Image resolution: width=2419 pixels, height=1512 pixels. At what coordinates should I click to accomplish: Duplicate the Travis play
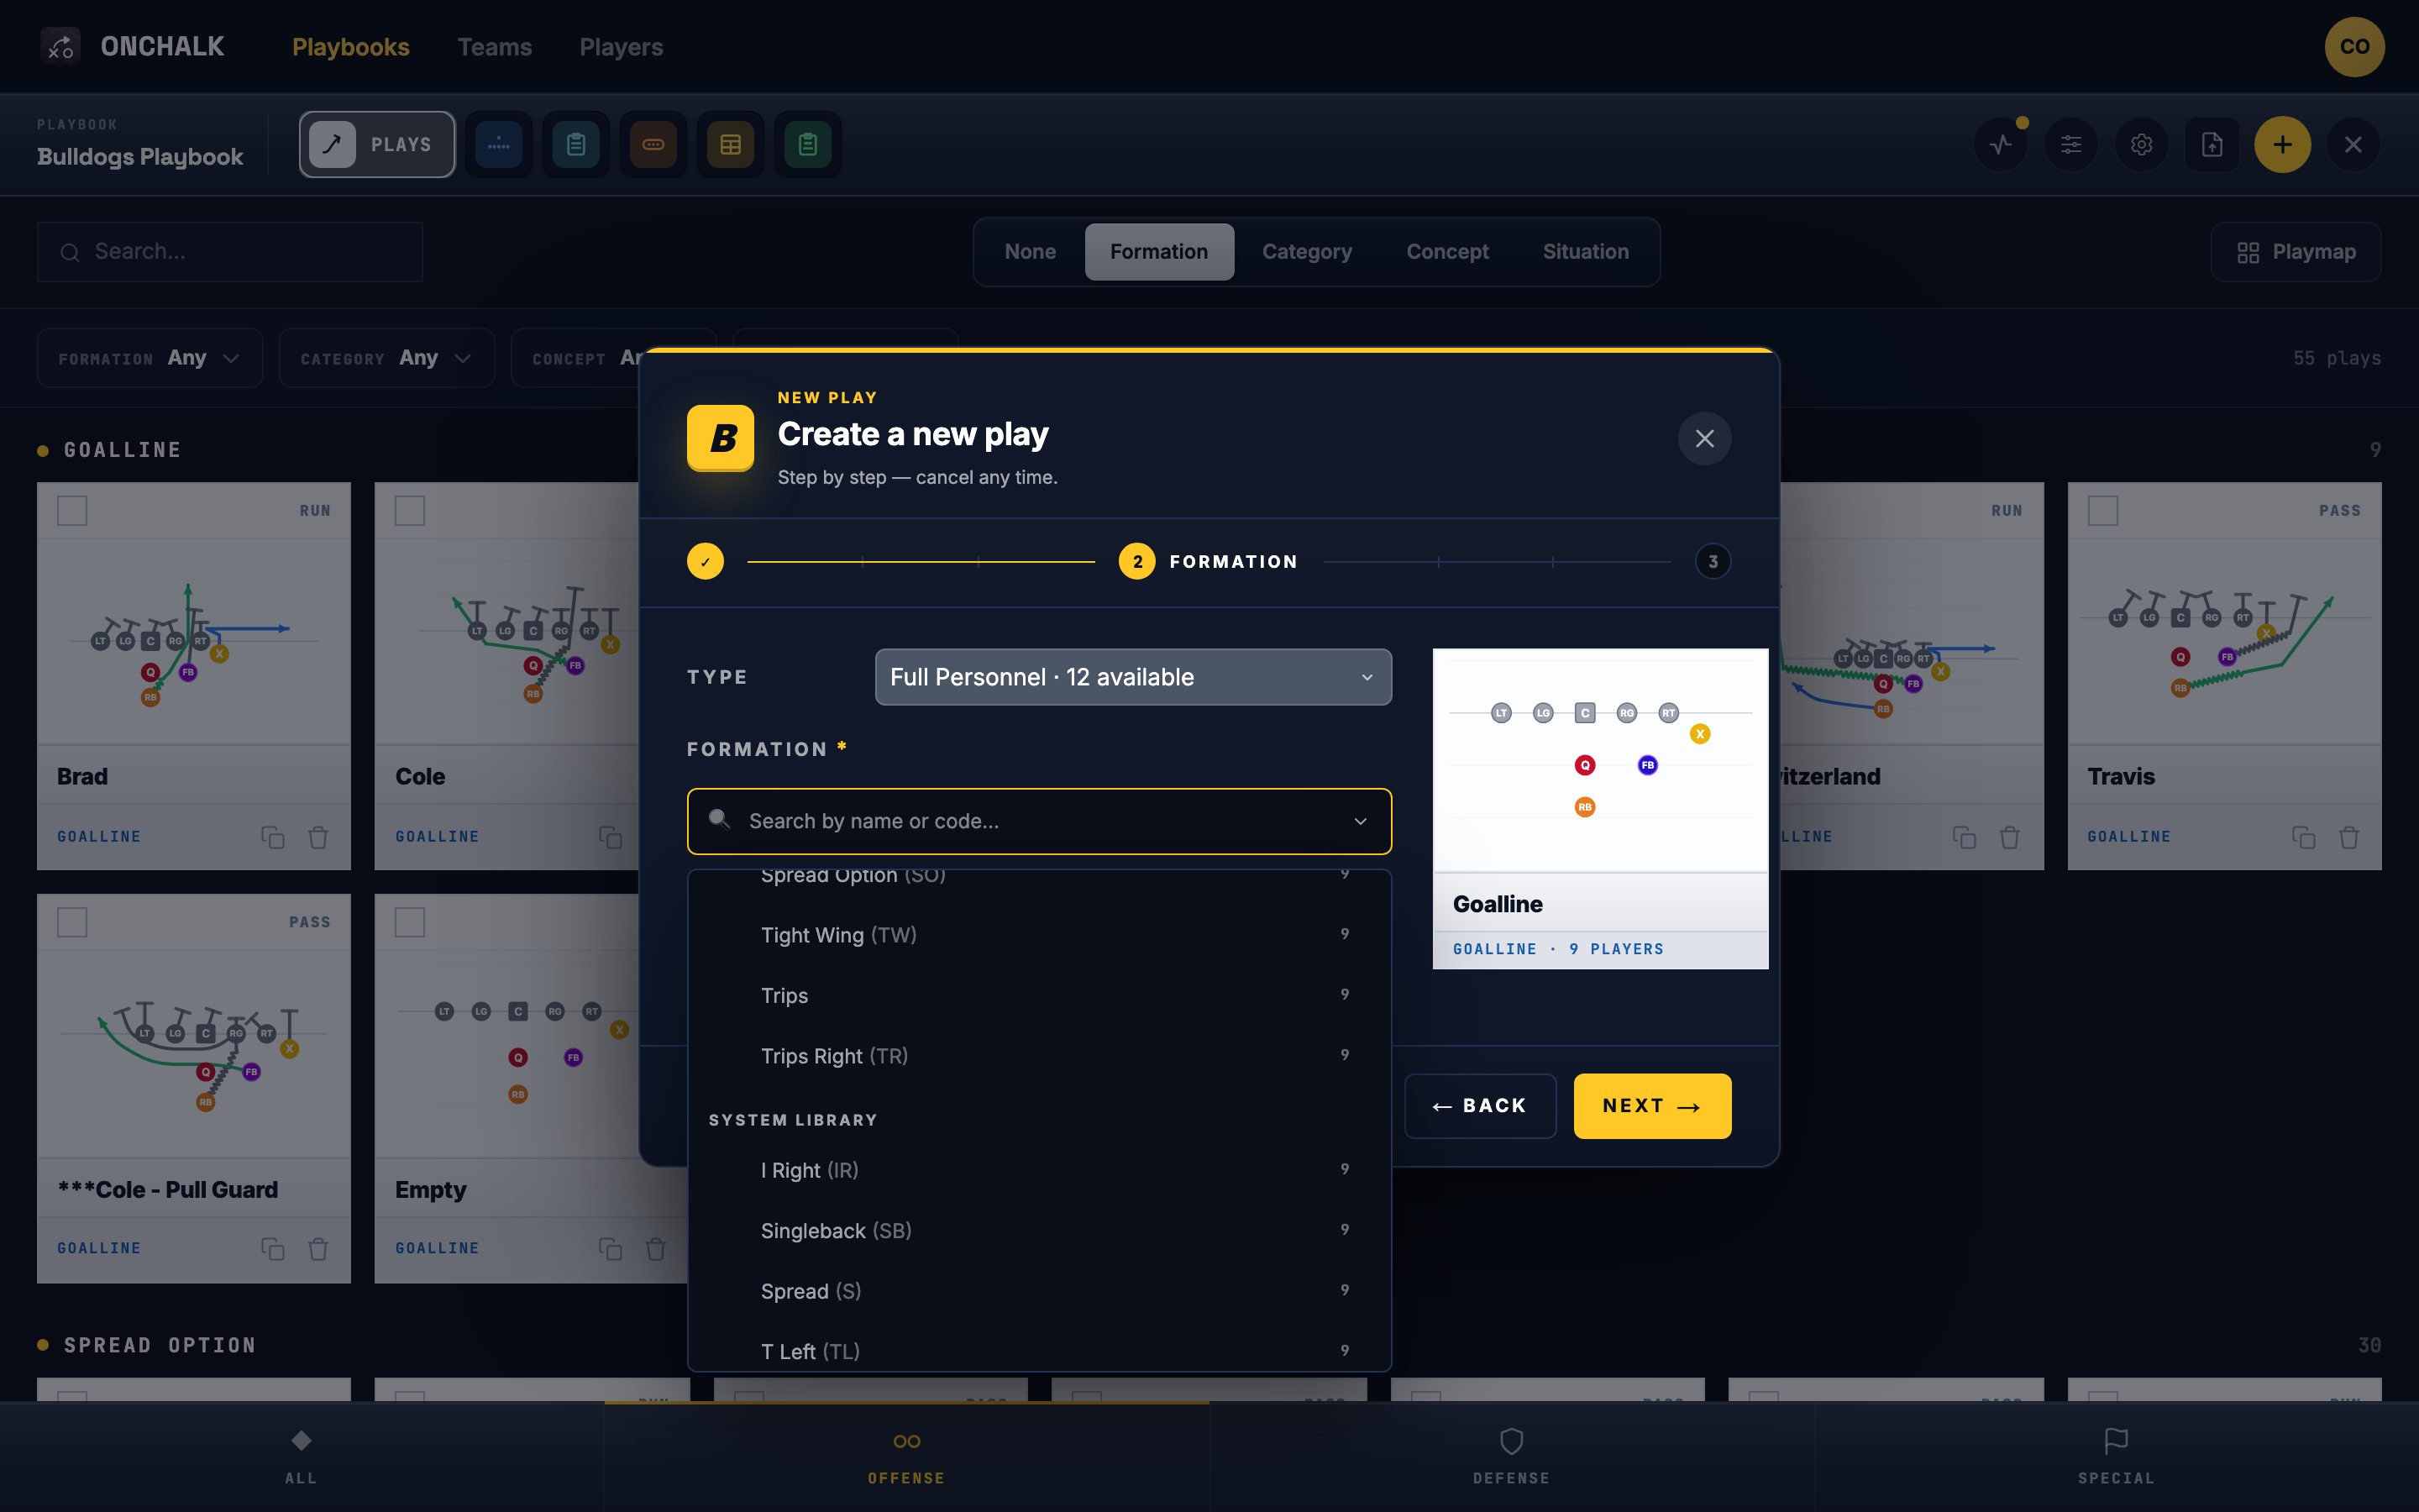point(2303,837)
